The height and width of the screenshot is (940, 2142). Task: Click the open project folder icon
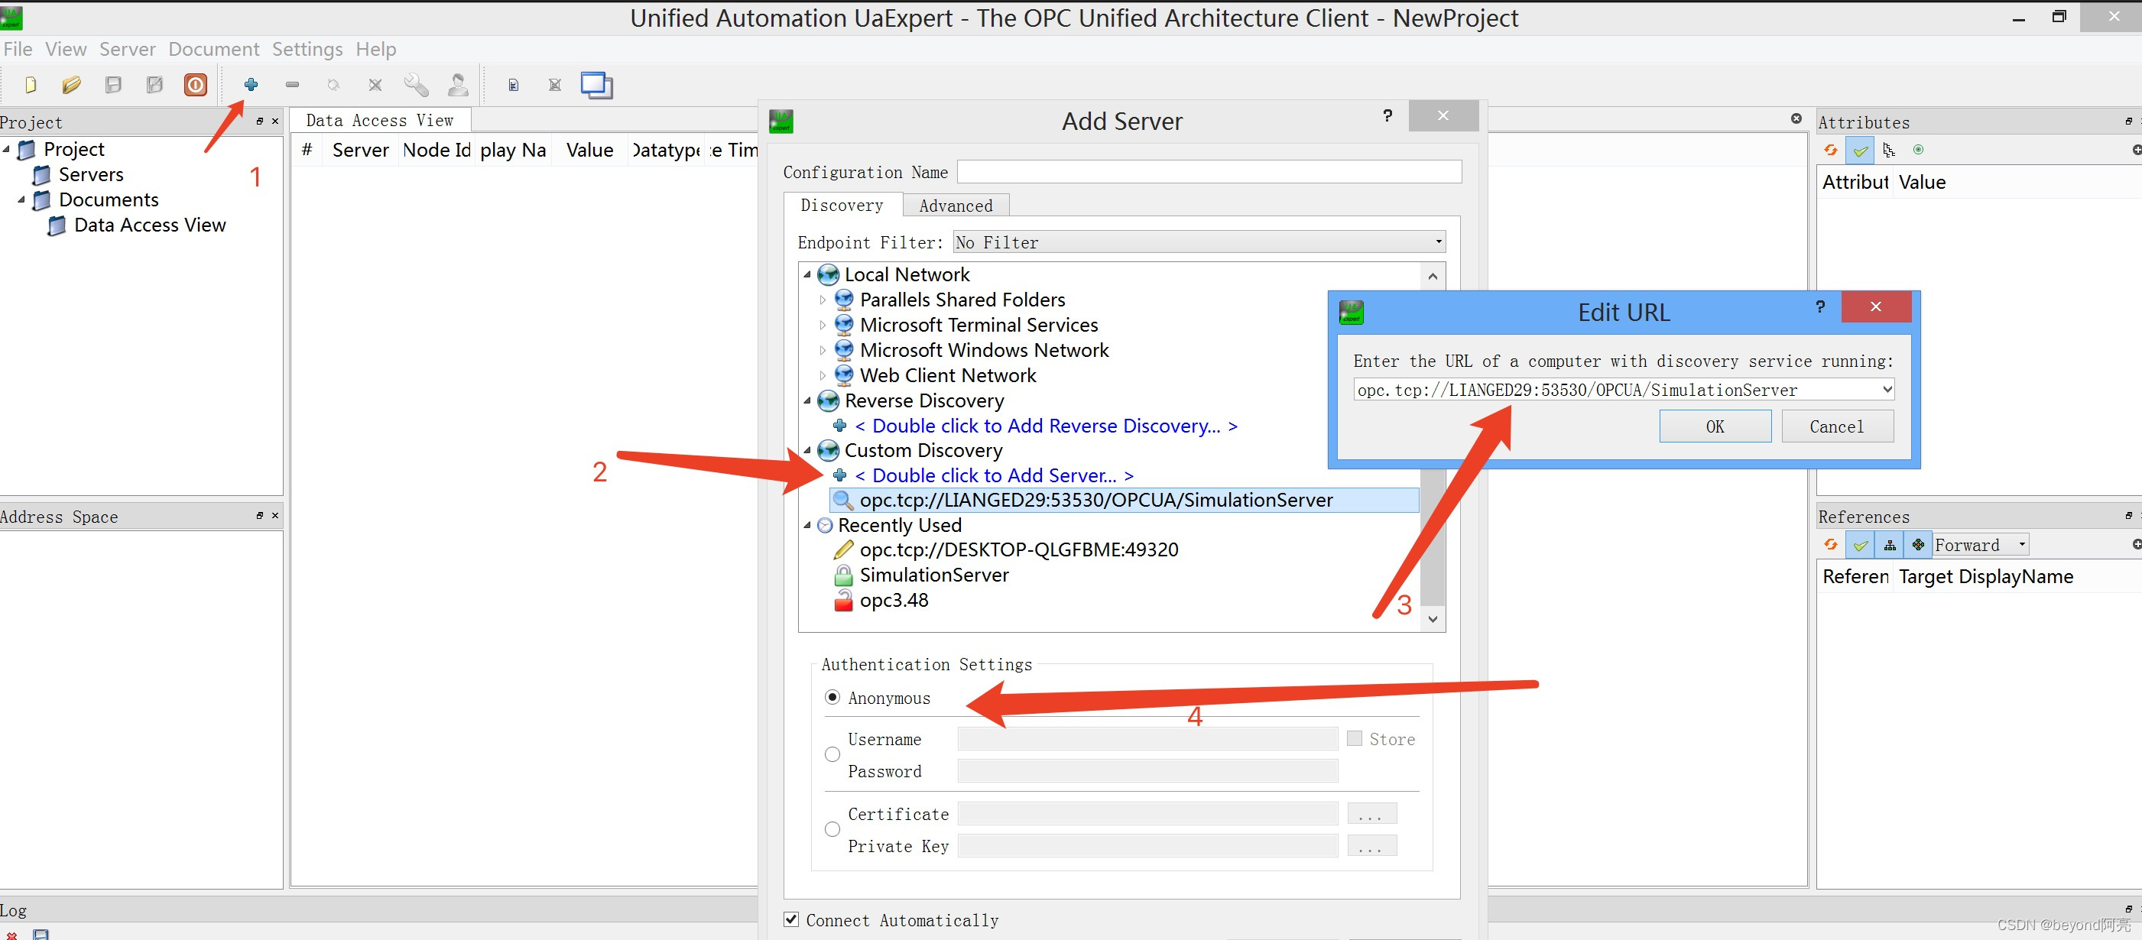coord(72,85)
